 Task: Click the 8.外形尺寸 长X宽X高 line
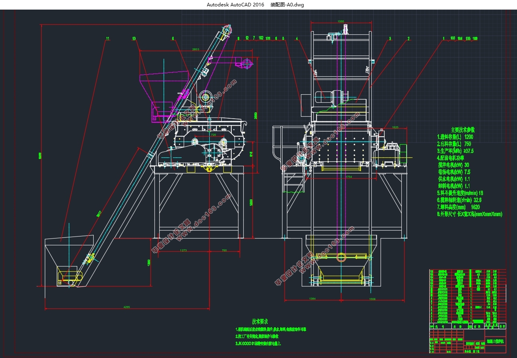[470, 214]
